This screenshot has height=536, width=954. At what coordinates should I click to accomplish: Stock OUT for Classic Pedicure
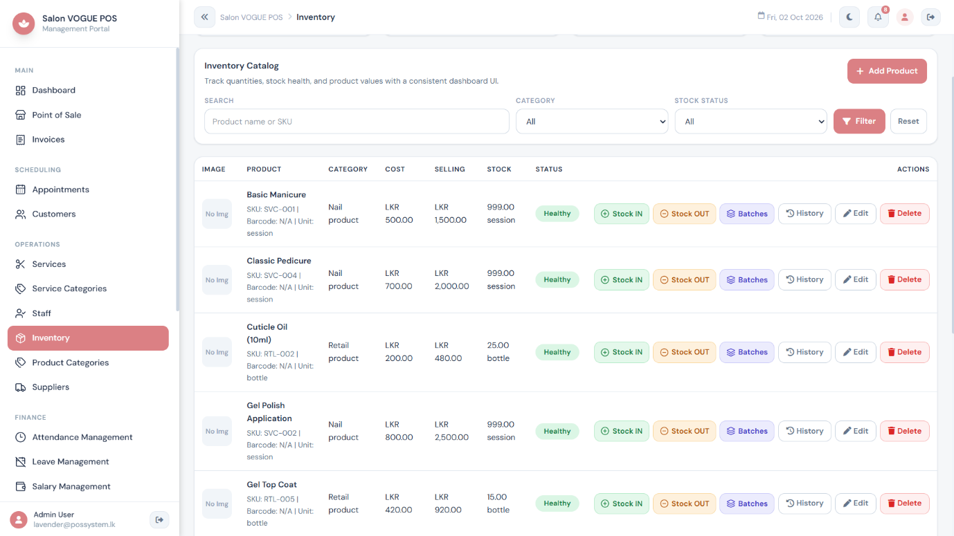click(685, 280)
